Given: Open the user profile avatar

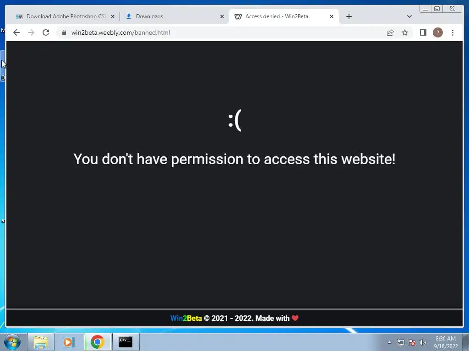Looking at the screenshot, I should point(437,32).
